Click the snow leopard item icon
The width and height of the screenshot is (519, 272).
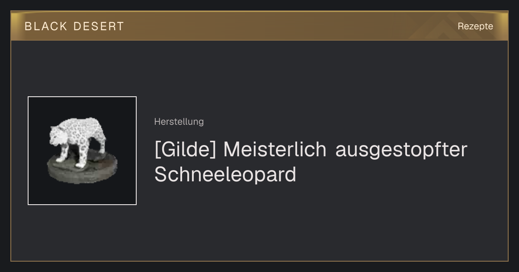coord(82,151)
